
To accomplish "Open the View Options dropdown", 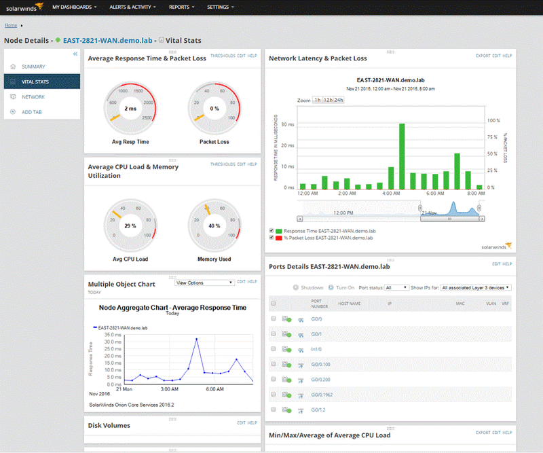I will pos(204,282).
